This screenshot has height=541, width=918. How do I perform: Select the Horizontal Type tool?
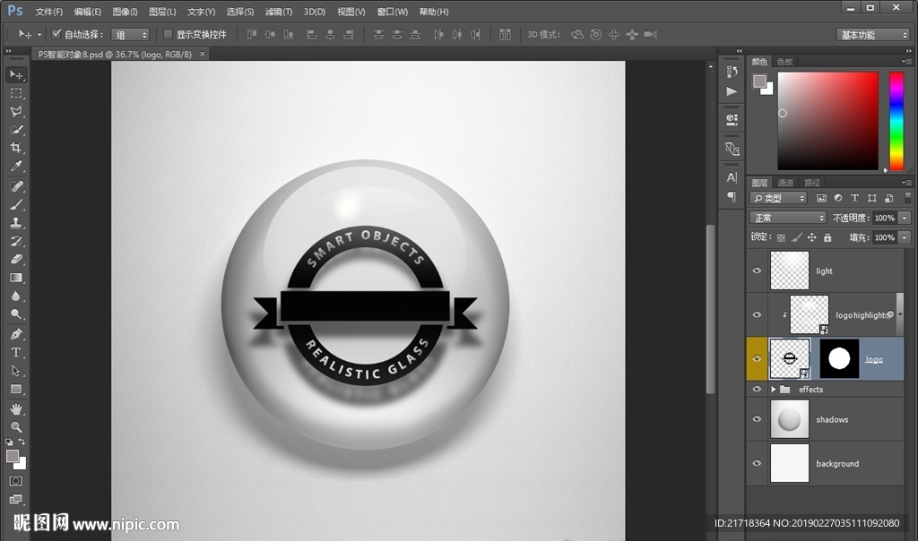click(x=16, y=352)
